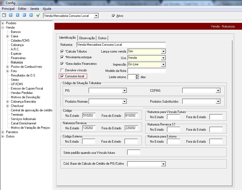Decrease Limite retorno days with down arrow
The image size is (242, 190).
(137, 78)
